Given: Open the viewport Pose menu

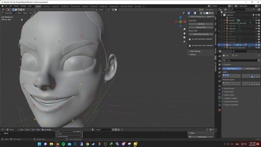Looking at the screenshot, I should point(31,13).
